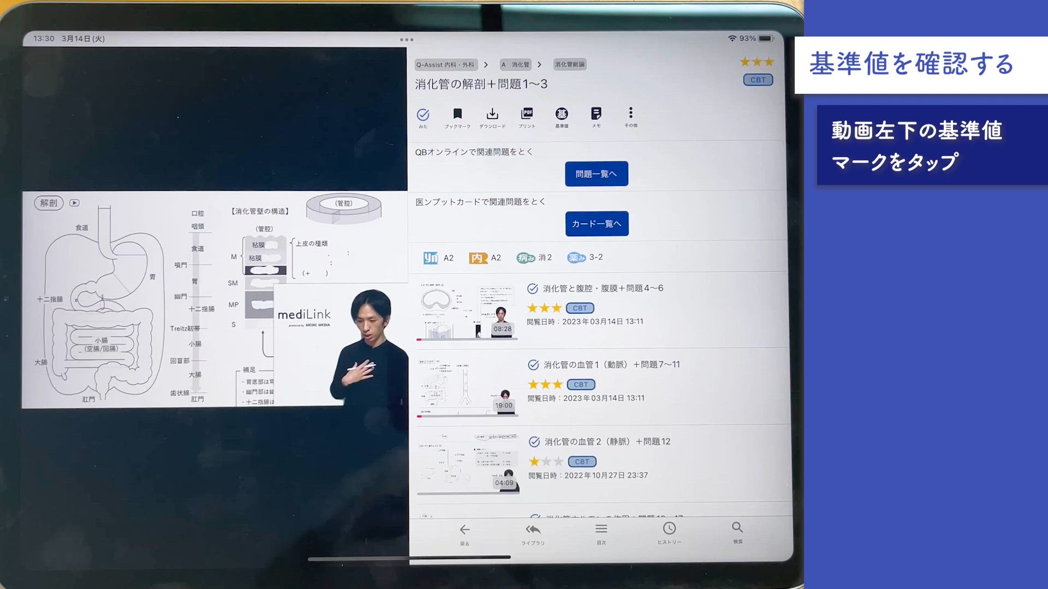
Task: Tap the ダウンロード download icon
Action: (492, 113)
